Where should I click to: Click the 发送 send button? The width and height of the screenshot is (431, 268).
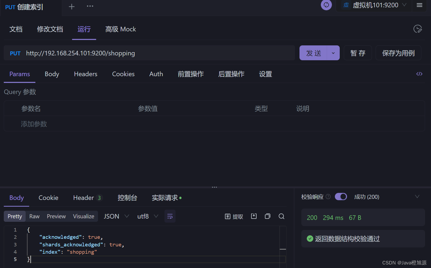coord(314,53)
